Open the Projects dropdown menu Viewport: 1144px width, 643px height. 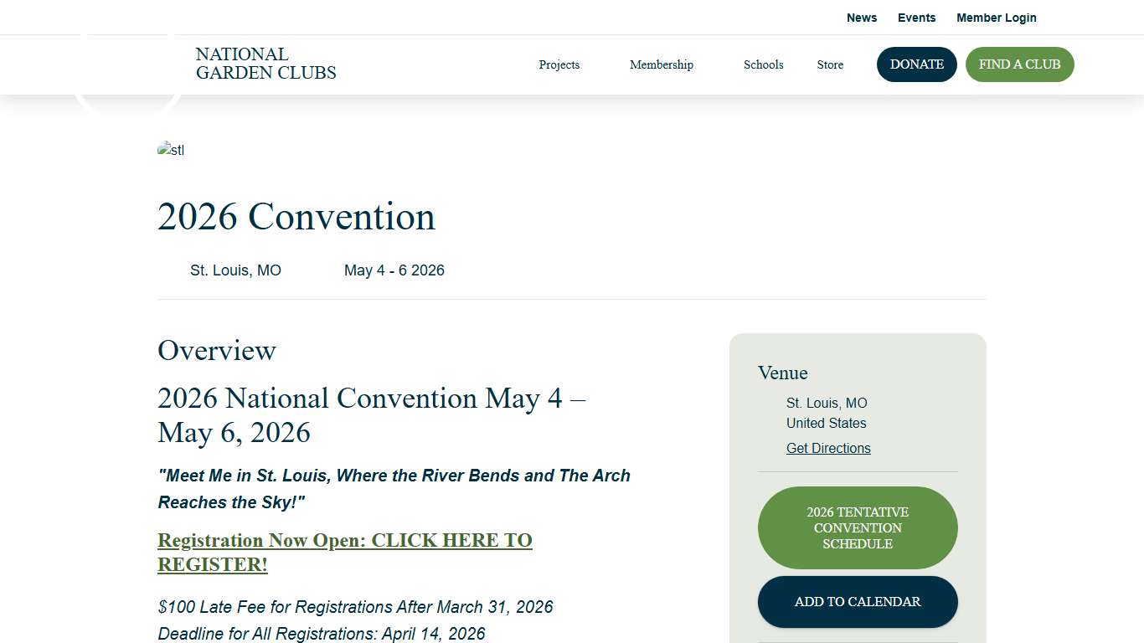click(559, 64)
